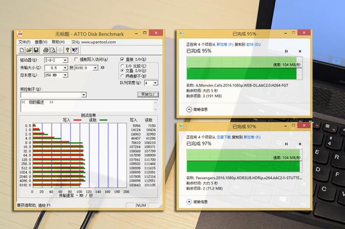Viewport: 345px width, 229px height.
Task: Open the 驱动器 drive dropdown
Action: click(x=65, y=60)
